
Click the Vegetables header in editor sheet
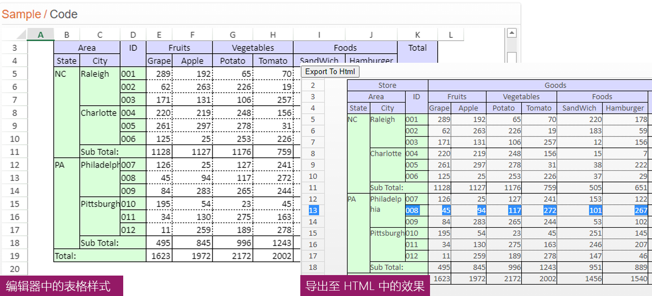(x=253, y=48)
